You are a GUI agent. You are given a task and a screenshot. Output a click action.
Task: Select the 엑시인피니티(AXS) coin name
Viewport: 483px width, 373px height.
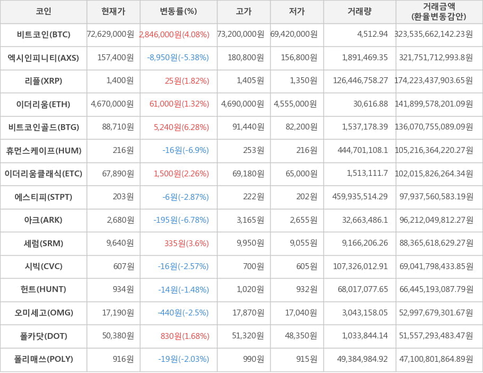coord(44,58)
